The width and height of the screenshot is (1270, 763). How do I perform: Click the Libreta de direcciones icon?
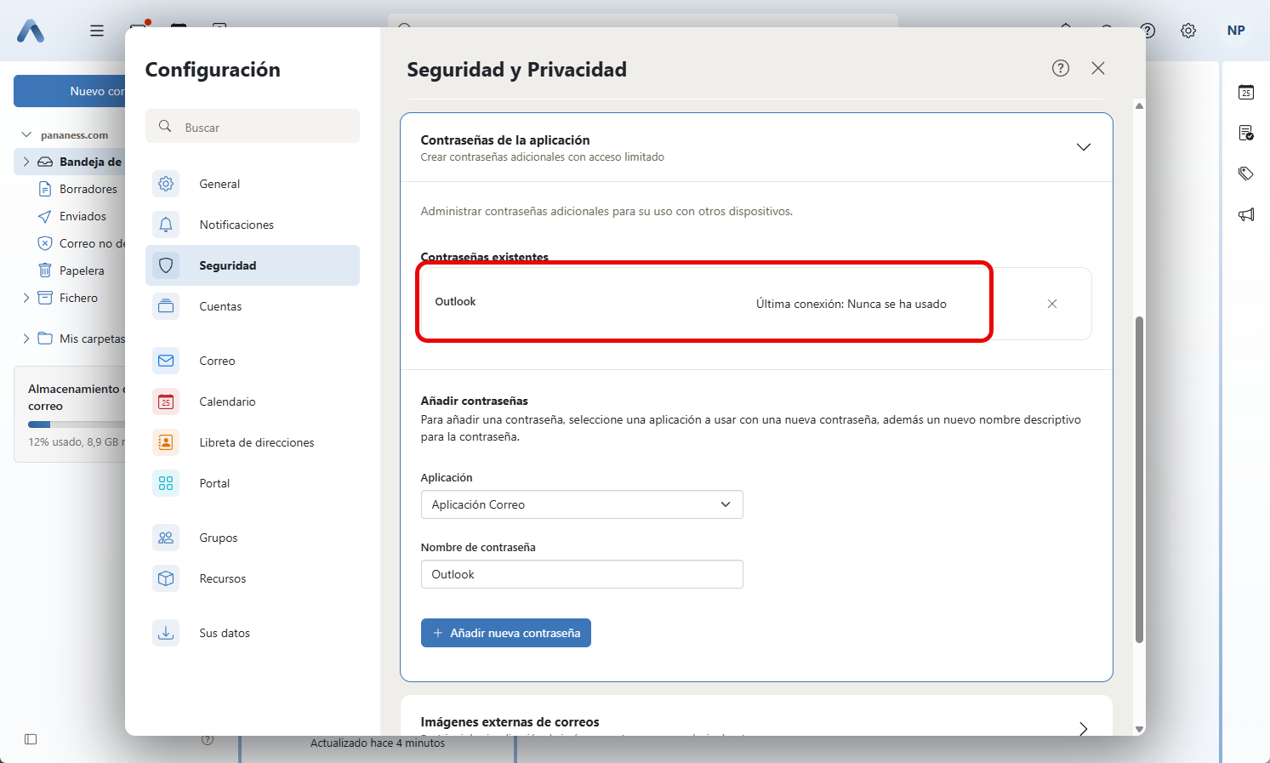[x=166, y=442]
